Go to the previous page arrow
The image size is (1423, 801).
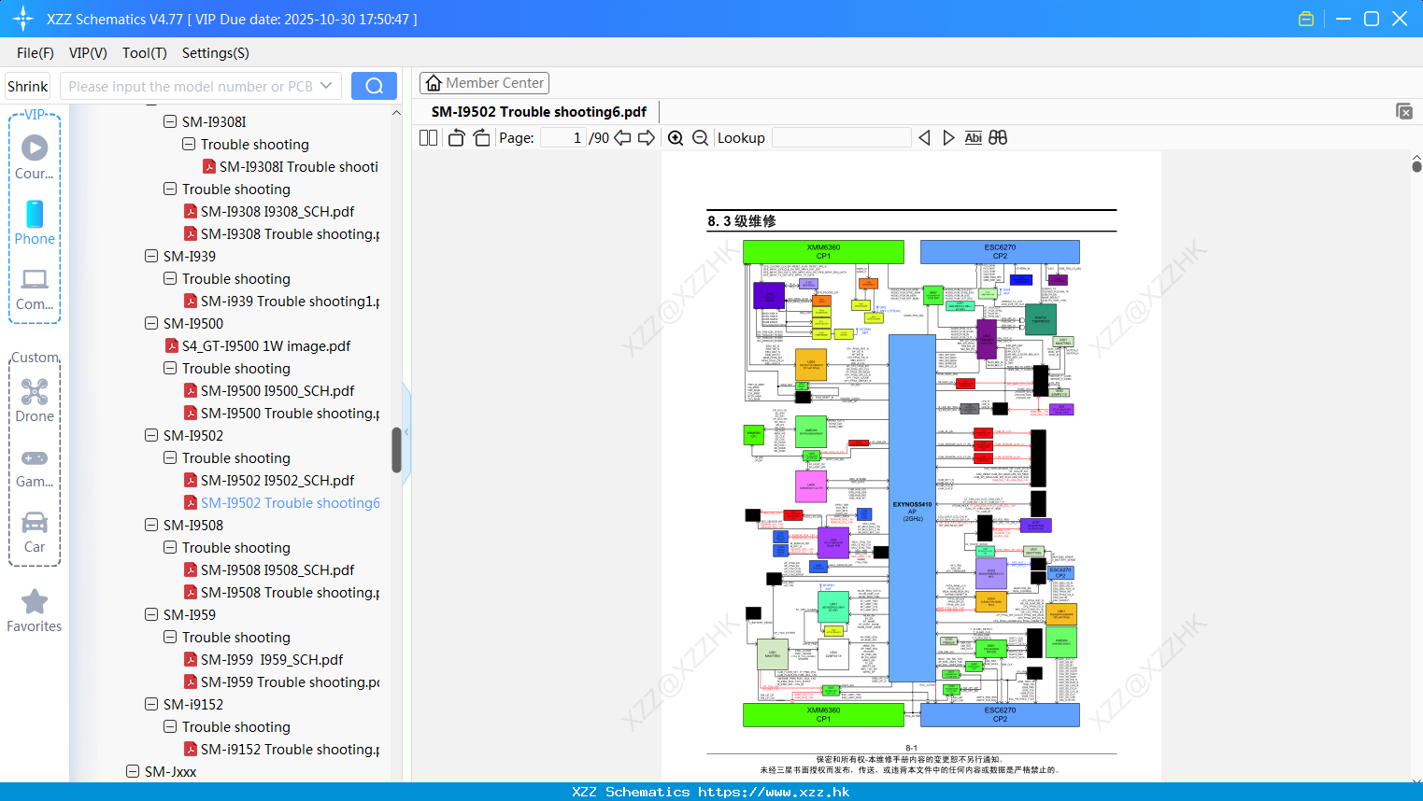pyautogui.click(x=622, y=138)
